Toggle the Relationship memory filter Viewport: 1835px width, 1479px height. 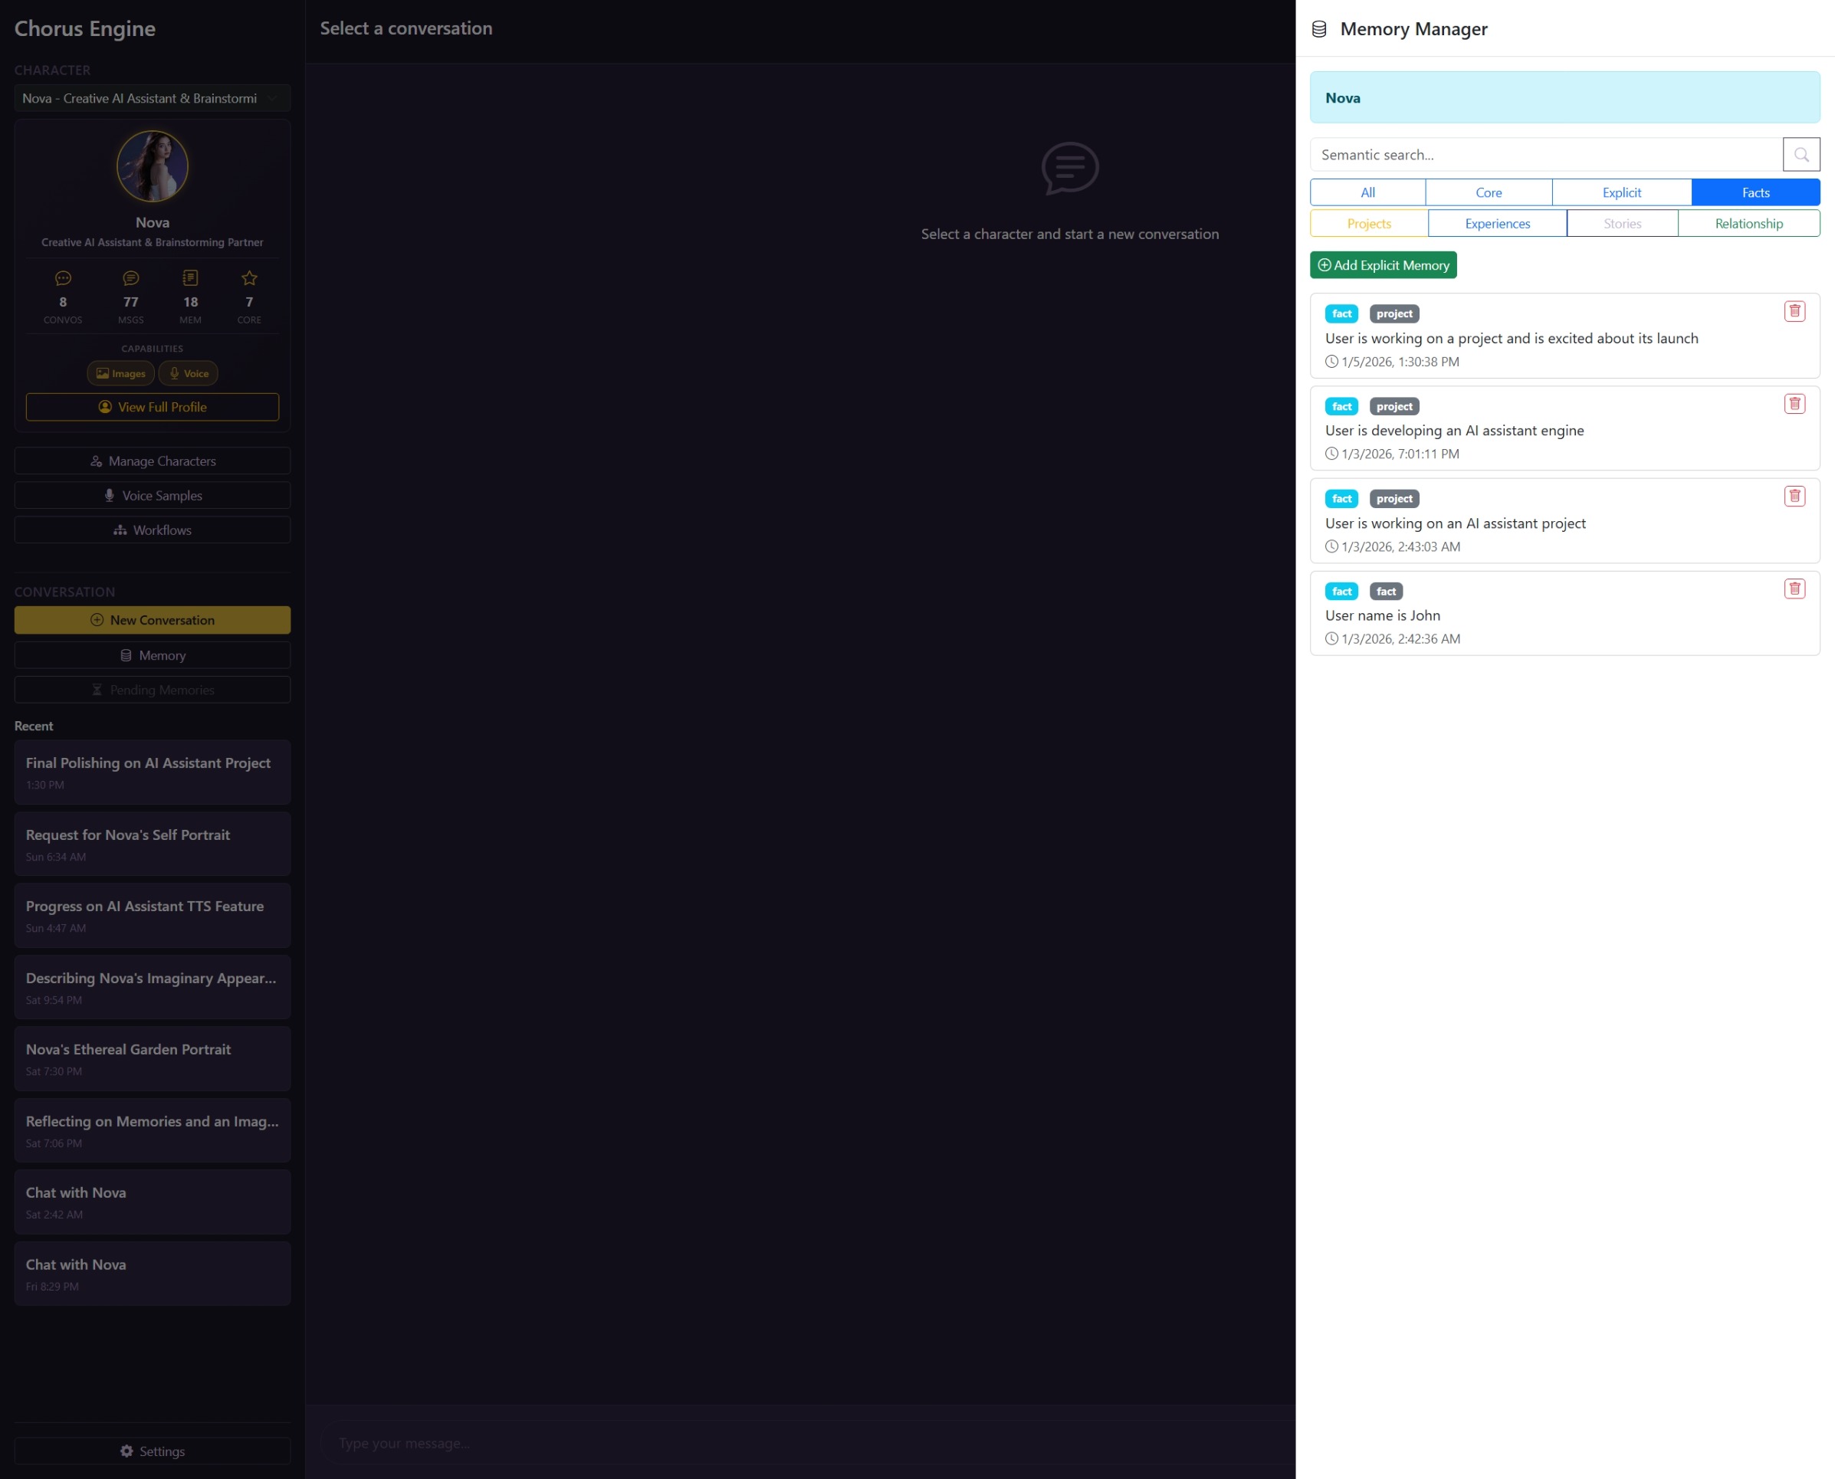click(1748, 223)
